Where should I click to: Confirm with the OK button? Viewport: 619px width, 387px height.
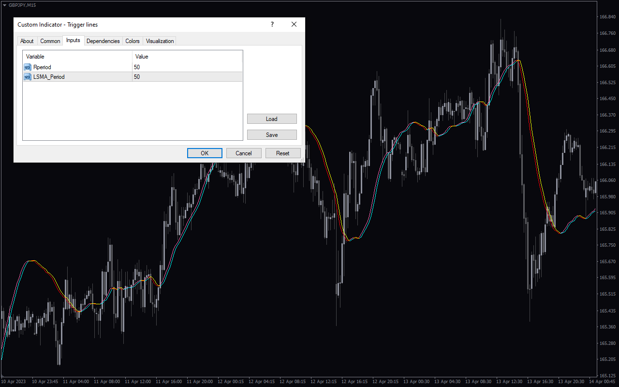click(x=205, y=153)
